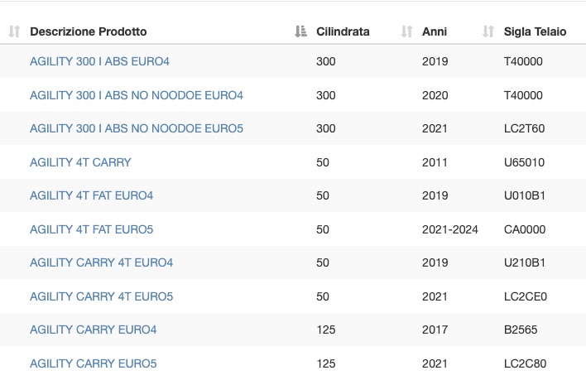Sort table by Cilindrata header text
The image size is (586, 385).
coord(343,31)
